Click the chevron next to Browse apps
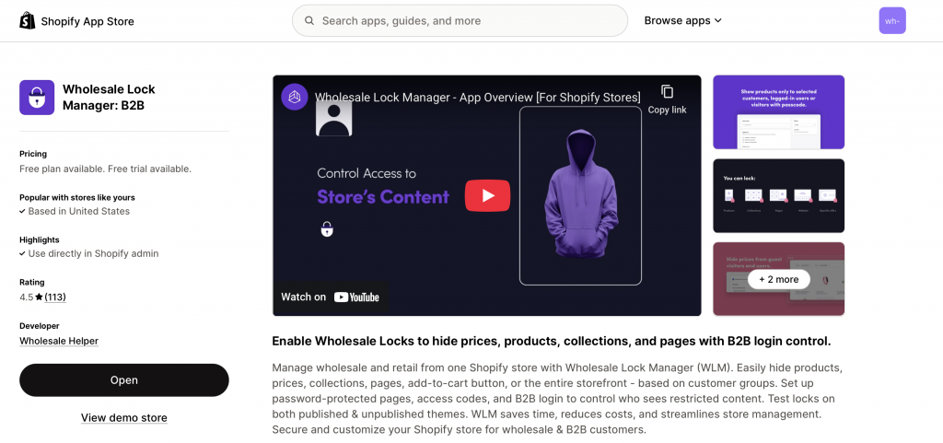Screen dimensions: 943x443 click(717, 21)
